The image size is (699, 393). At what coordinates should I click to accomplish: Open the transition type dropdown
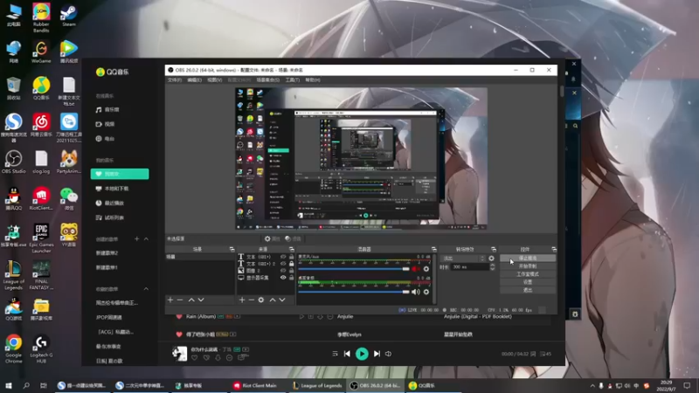click(463, 259)
